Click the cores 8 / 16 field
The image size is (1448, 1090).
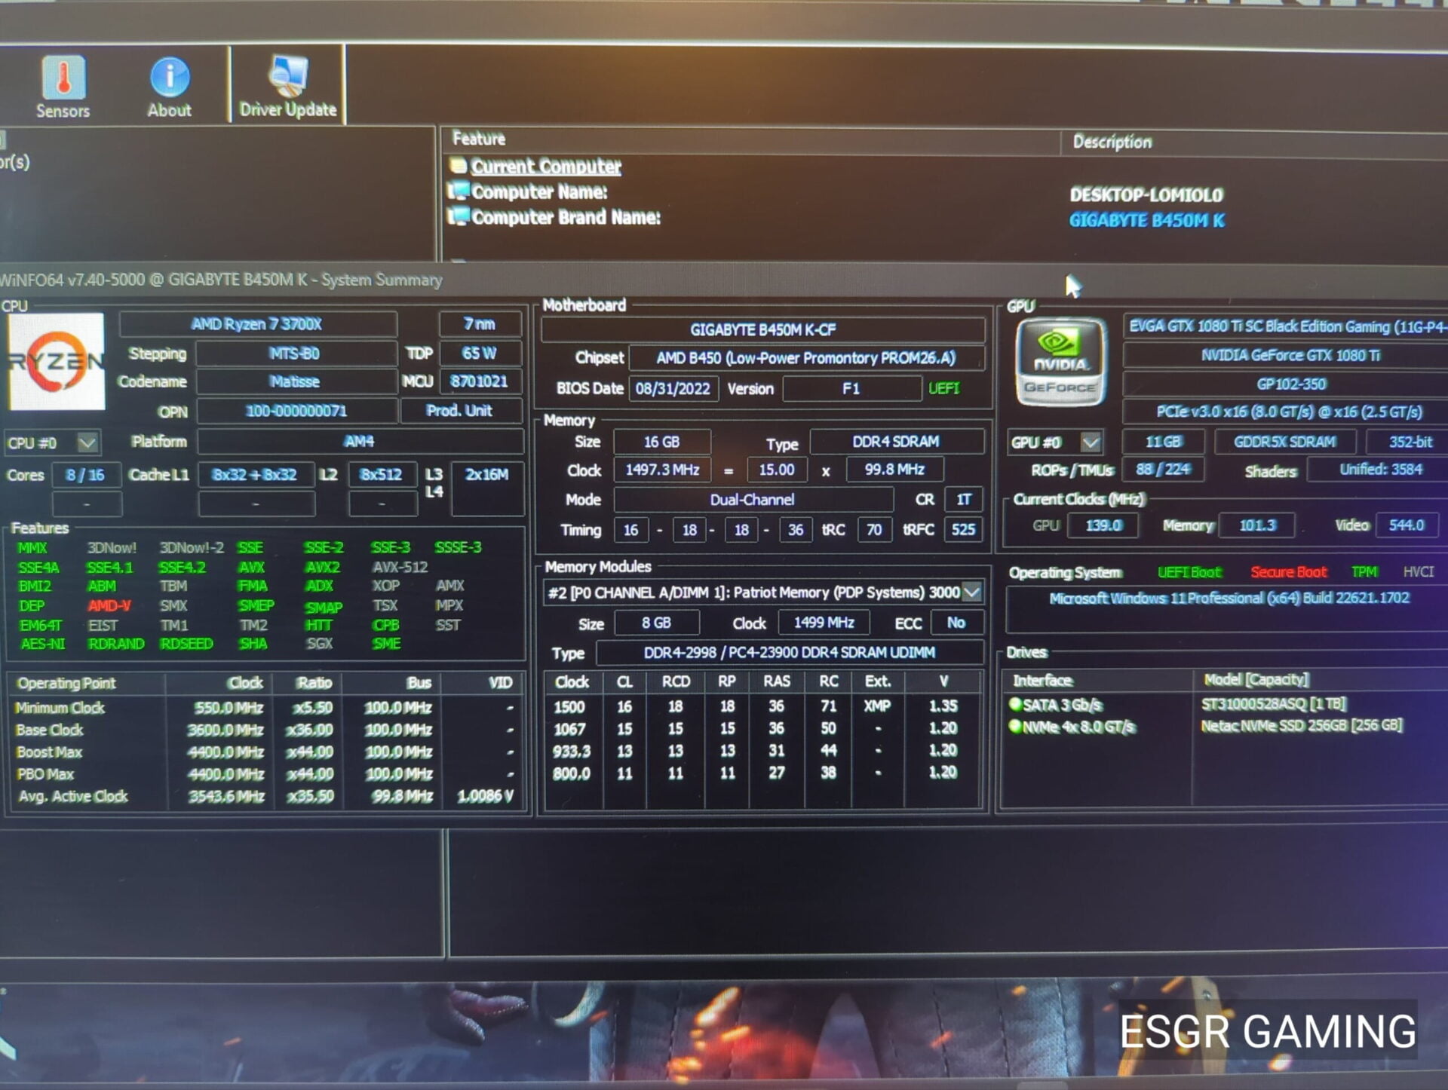85,475
